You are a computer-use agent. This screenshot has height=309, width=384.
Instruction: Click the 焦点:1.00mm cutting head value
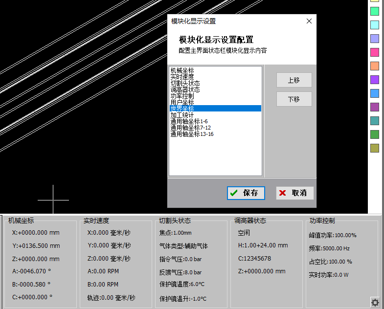pos(175,233)
